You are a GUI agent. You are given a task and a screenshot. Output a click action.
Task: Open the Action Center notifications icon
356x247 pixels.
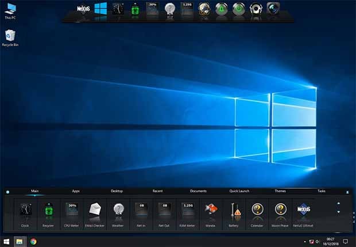[345, 242]
